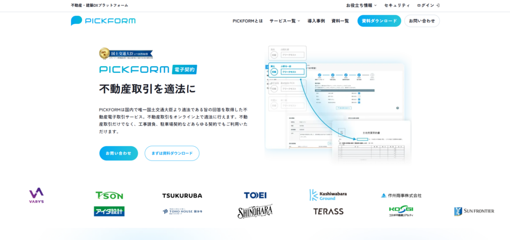This screenshot has height=240, width=510.
Task: Click the TERASS logo
Action: coord(328,211)
